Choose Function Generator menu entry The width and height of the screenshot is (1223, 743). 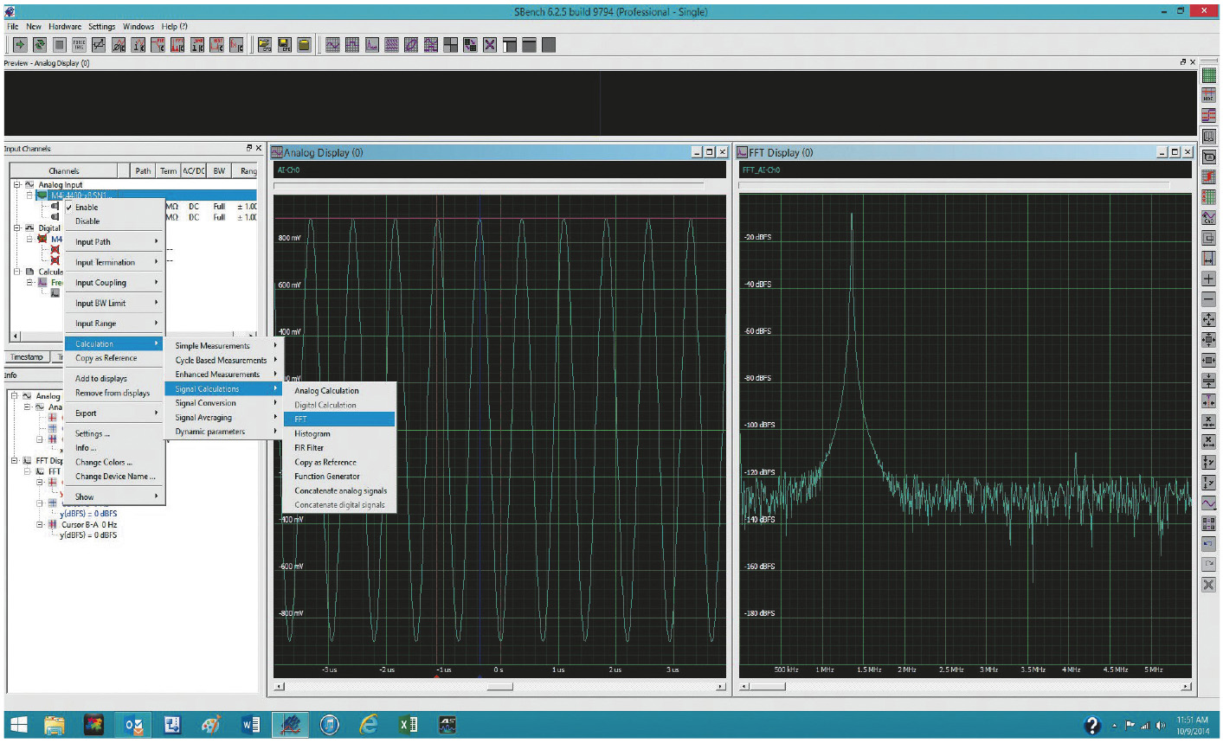339,477
